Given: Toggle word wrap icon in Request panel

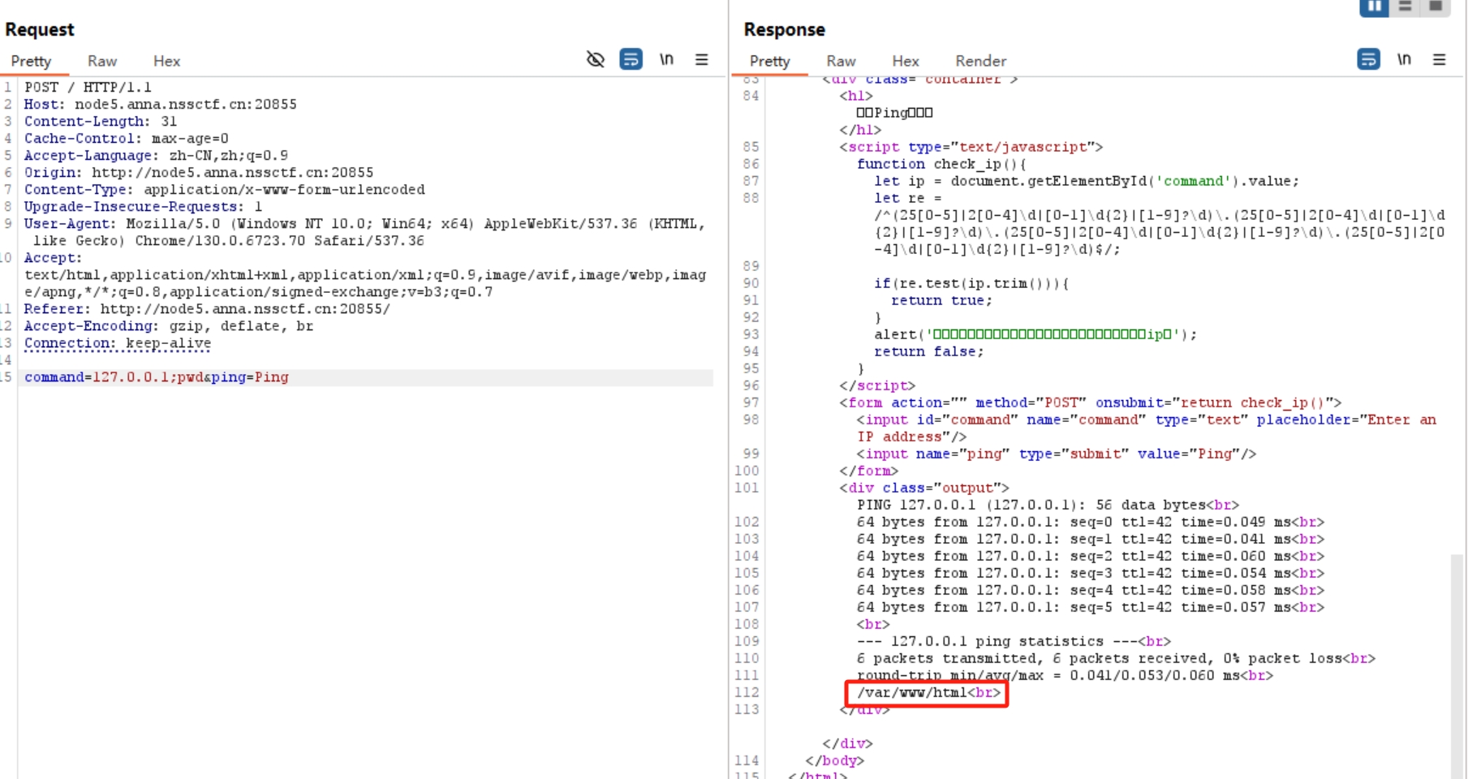Looking at the screenshot, I should coord(631,59).
